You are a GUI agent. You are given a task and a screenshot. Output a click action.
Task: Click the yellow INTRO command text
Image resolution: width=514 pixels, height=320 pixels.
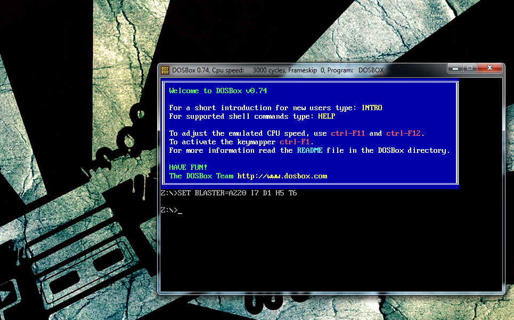coord(372,108)
